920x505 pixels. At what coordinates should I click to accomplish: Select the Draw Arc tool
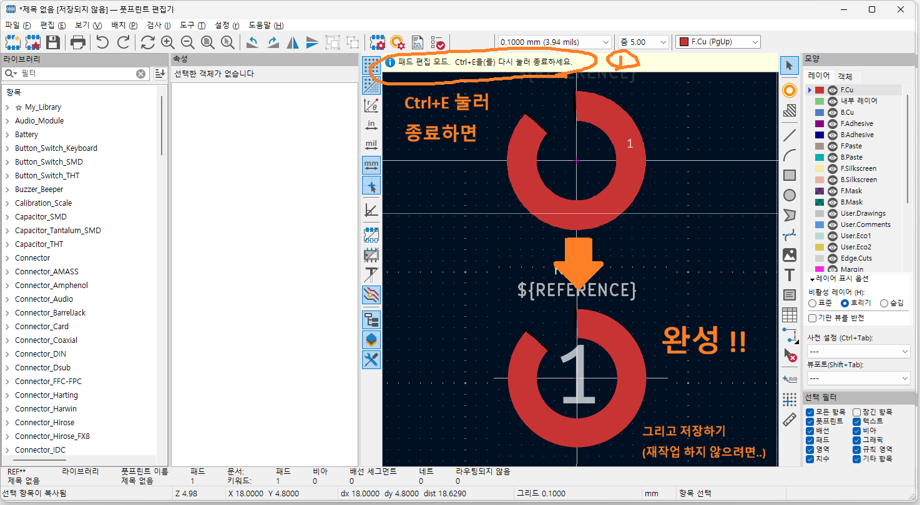tap(790, 155)
